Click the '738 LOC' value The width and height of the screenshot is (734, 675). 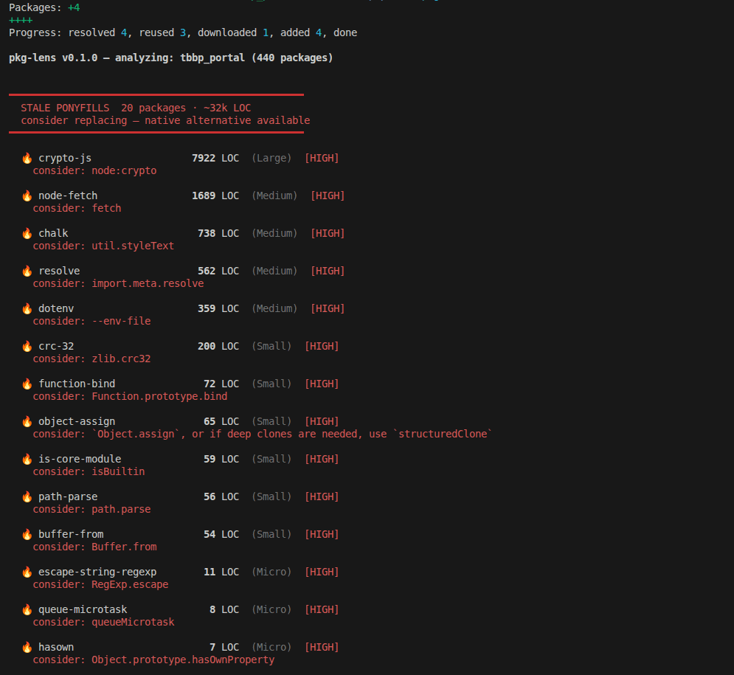(x=218, y=233)
